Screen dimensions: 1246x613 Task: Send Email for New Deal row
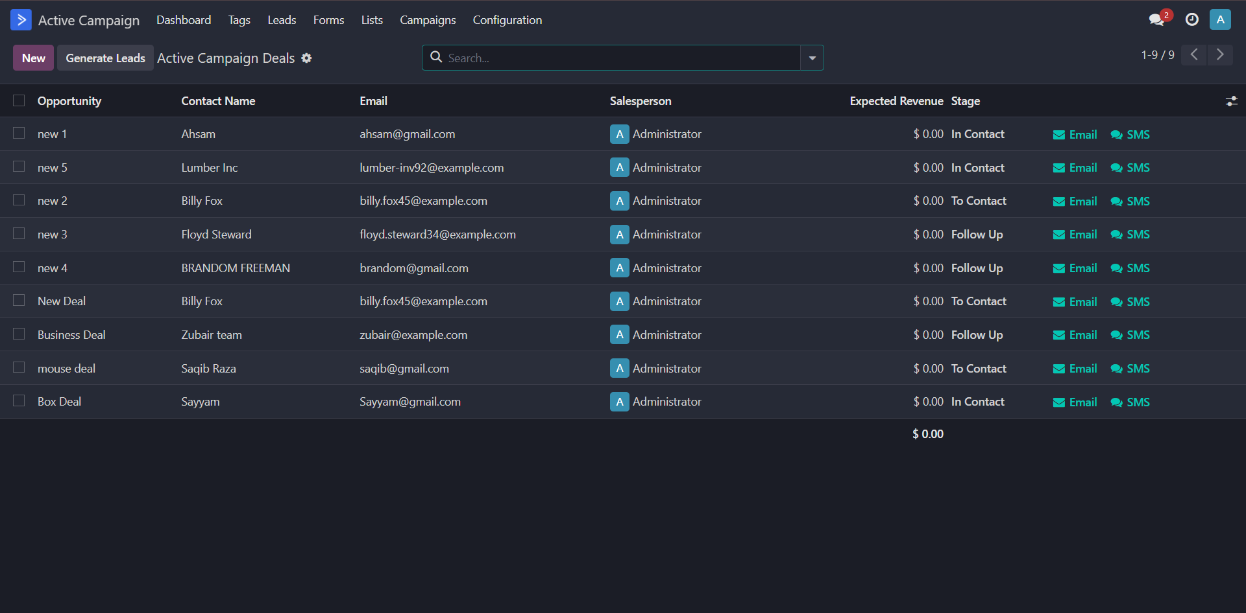click(x=1075, y=302)
